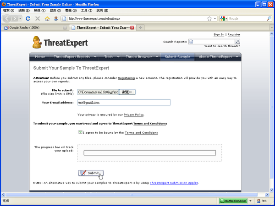The image size is (275, 206).
Task: Click the vertical scrollbar up arrow
Action: (x=271, y=34)
